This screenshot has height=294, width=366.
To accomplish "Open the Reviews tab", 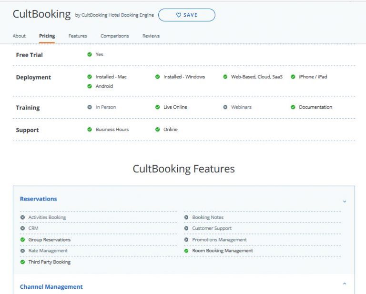I will [x=151, y=36].
